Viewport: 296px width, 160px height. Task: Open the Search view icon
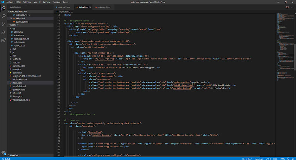[x=3, y=16]
